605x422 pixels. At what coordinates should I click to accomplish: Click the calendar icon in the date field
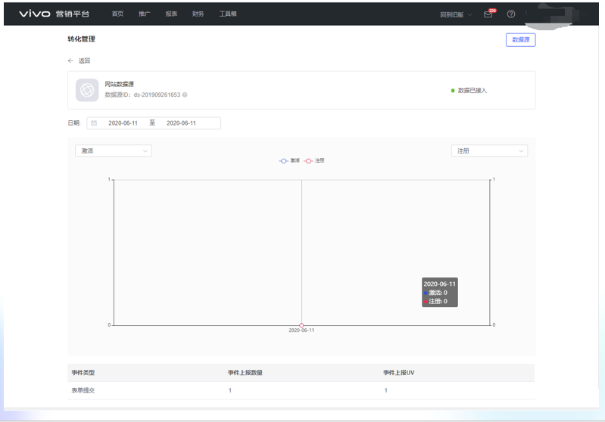pyautogui.click(x=94, y=123)
